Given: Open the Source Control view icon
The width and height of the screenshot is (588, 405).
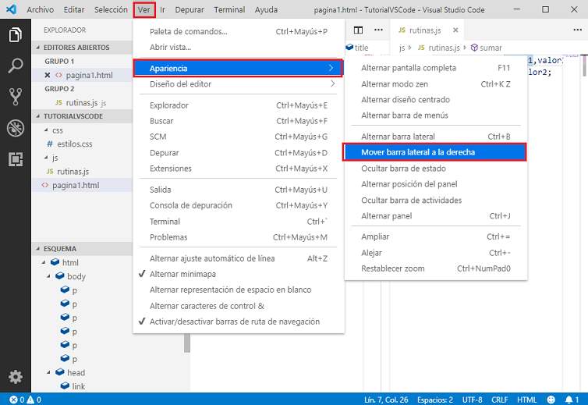Looking at the screenshot, I should click(15, 97).
